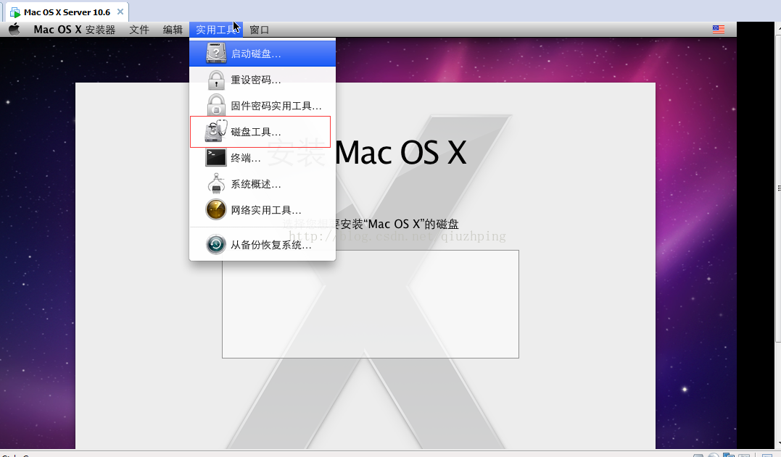
Task: Click the disk selection list box in installer
Action: point(370,304)
